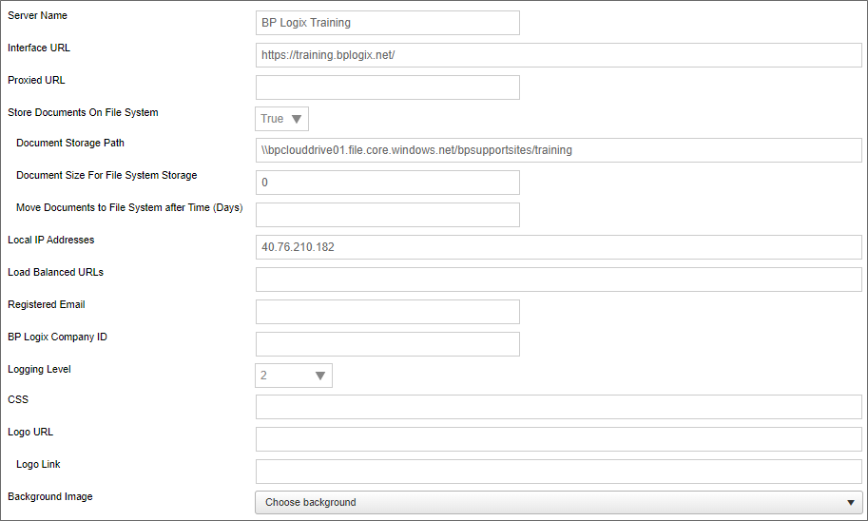Screen dimensions: 868x521
Task: Select the Logo URL text box
Action: [x=558, y=439]
